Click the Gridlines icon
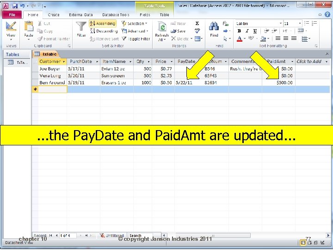The height and width of the screenshot is (250, 333). tap(304, 39)
